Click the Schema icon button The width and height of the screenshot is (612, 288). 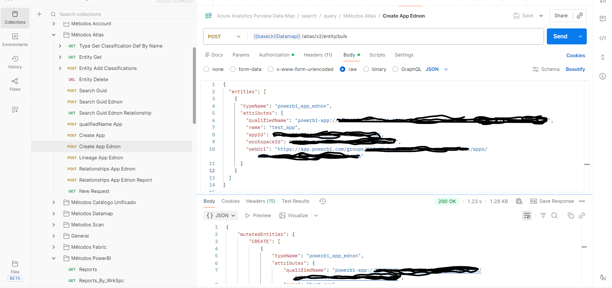546,69
